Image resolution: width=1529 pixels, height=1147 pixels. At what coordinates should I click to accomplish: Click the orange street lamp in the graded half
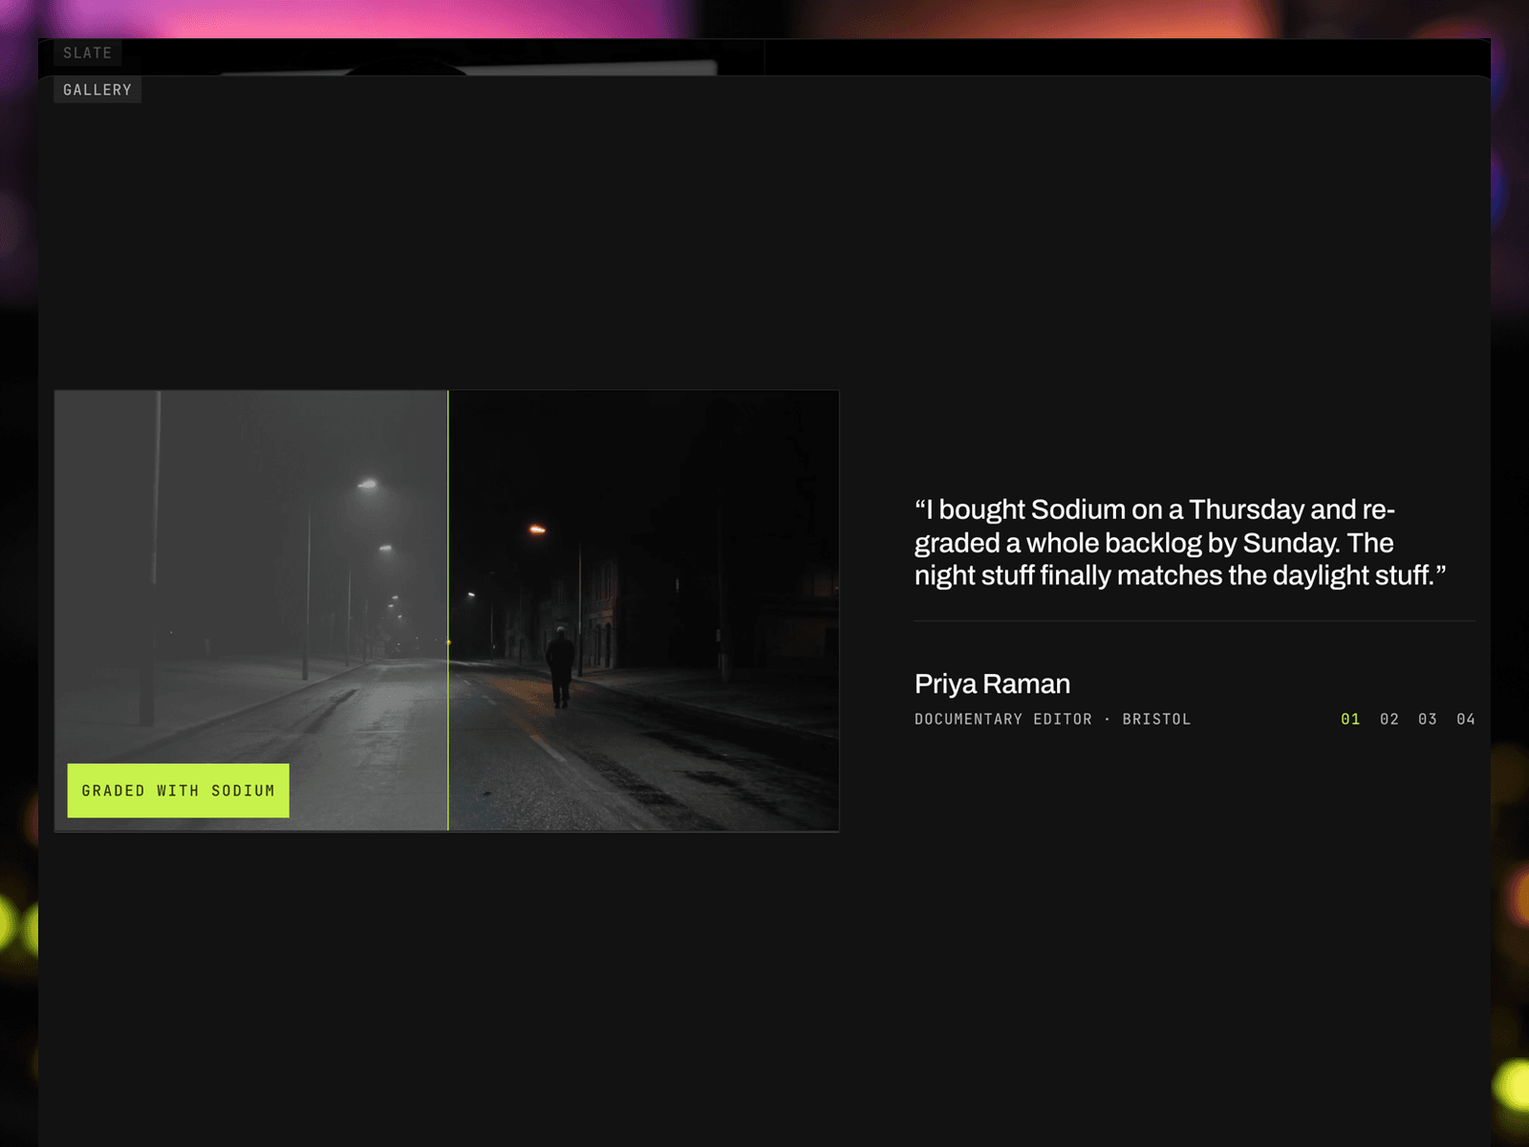537,529
